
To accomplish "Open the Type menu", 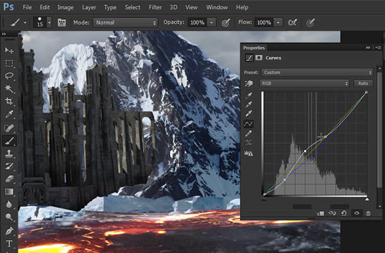I will (110, 8).
